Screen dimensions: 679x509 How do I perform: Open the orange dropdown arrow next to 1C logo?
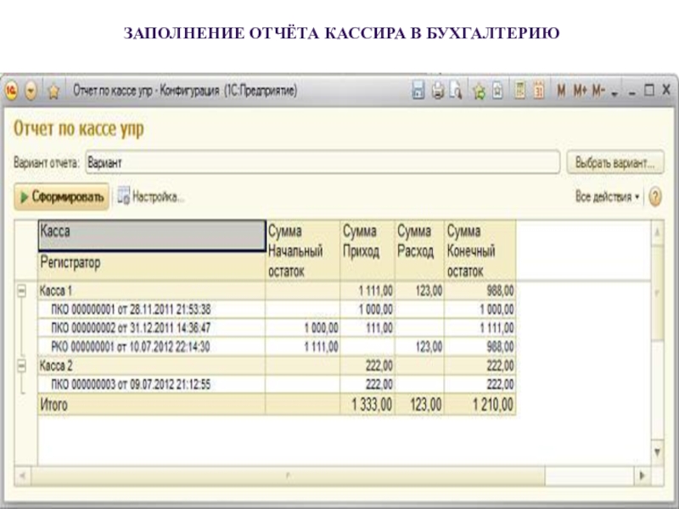click(x=32, y=90)
